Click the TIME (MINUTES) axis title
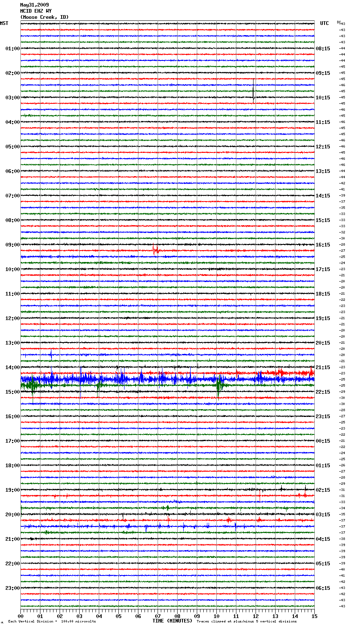Viewport: 347px width, 627px height. click(x=172, y=621)
